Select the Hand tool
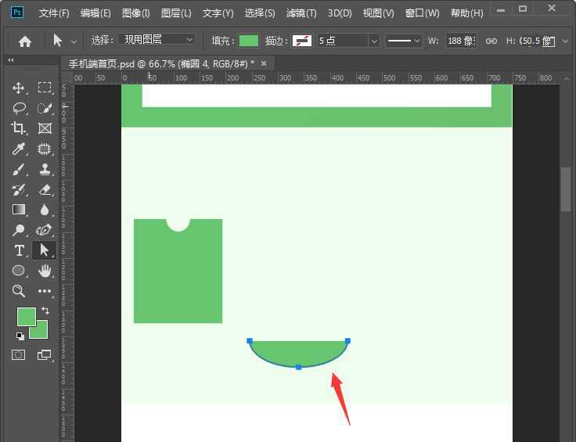Image resolution: width=576 pixels, height=442 pixels. pos(45,271)
